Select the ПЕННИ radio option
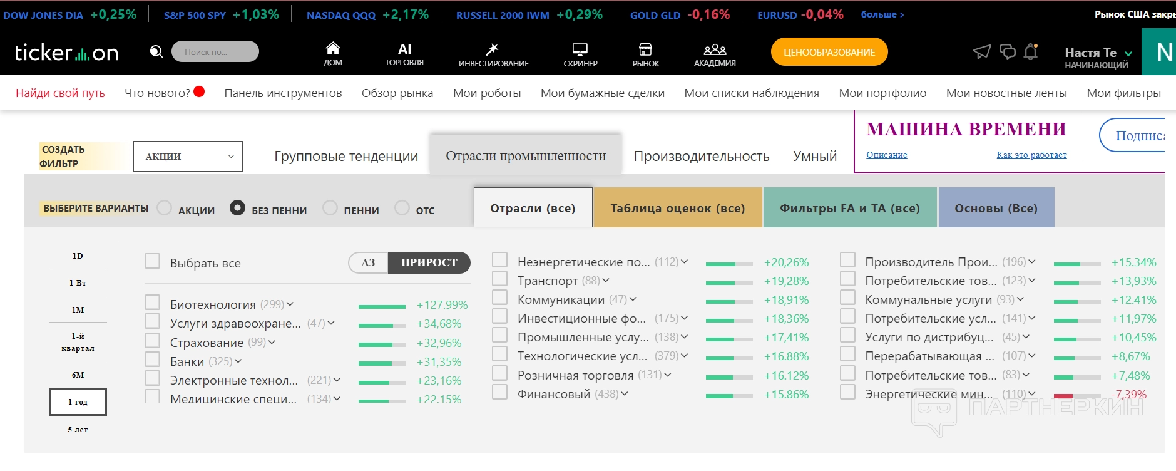Viewport: 1176px width, 471px height. coord(330,207)
